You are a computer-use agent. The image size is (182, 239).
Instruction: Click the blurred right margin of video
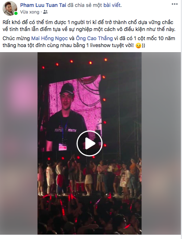coord(161,143)
